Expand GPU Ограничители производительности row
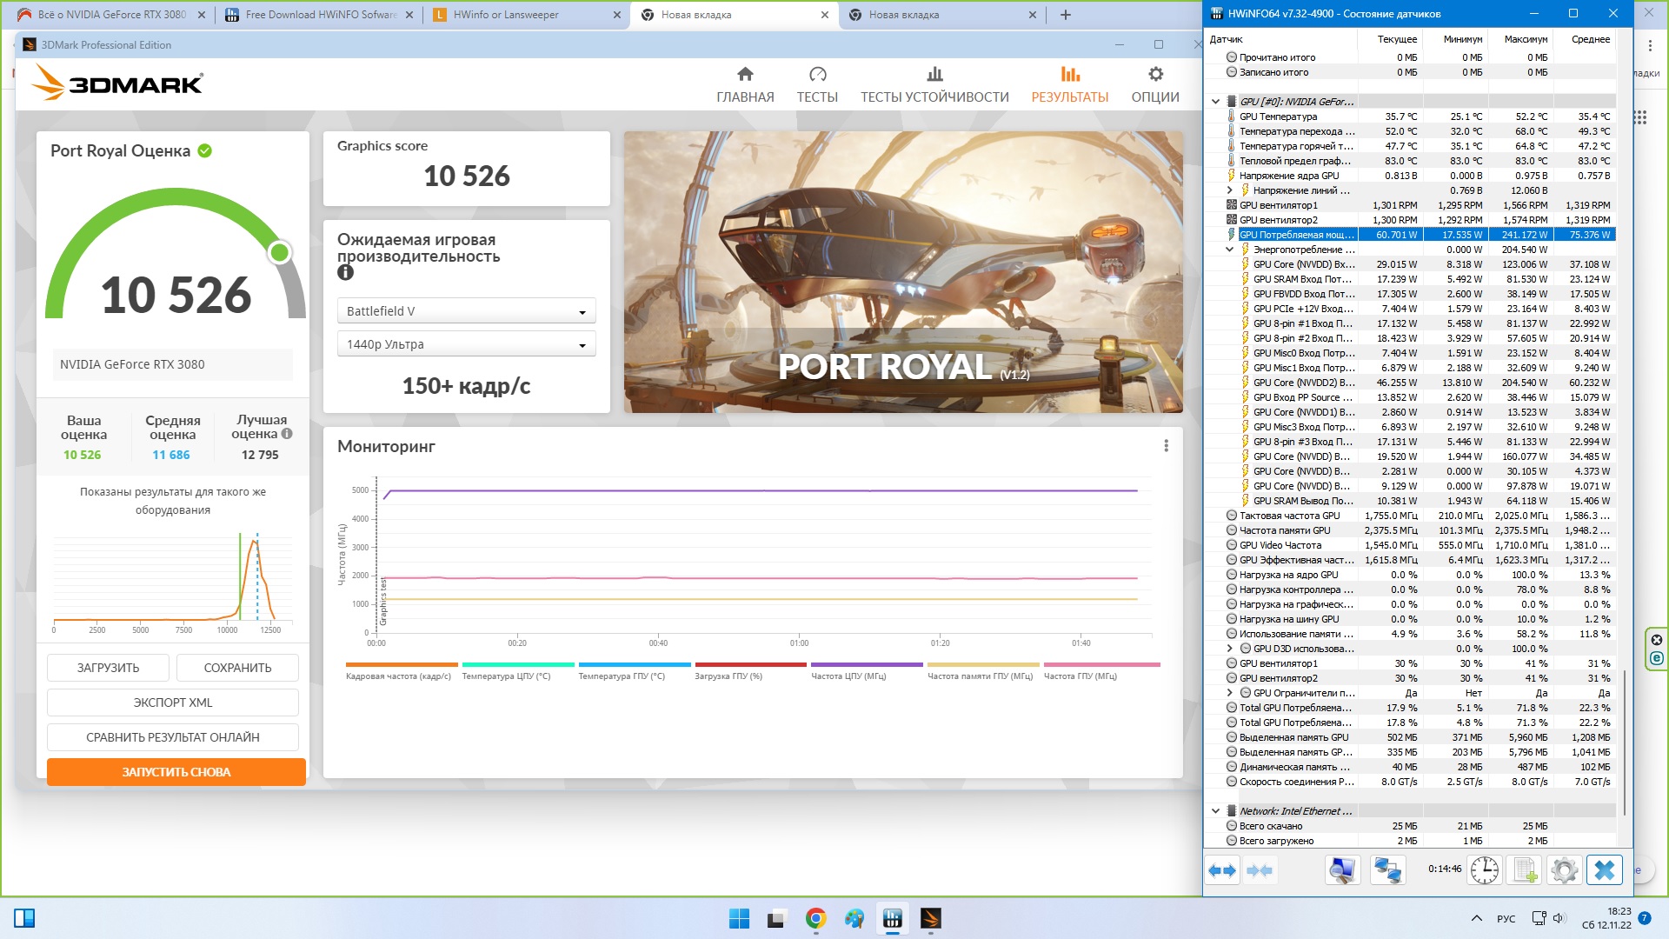Screen dimensions: 1669x939 click(1229, 693)
